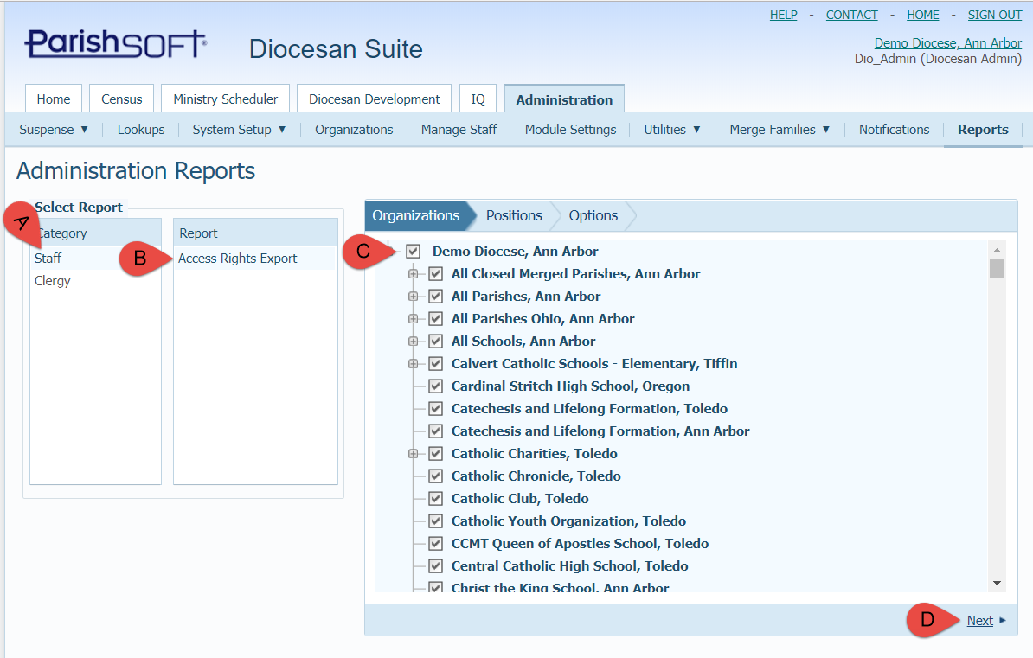The image size is (1033, 658).
Task: Click the CONTACT link
Action: (852, 15)
